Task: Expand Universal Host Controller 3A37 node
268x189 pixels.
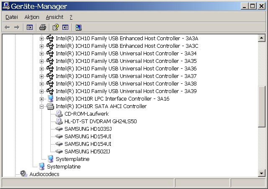Action: (41, 76)
